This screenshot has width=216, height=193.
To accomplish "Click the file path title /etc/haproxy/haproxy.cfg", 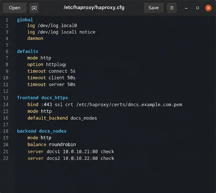I will coord(94,7).
